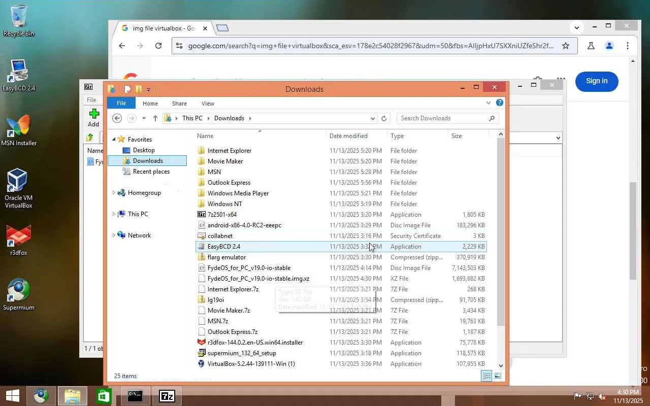The image size is (650, 406).
Task: Open the r3dfox desktop shortcut
Action: [x=19, y=240]
